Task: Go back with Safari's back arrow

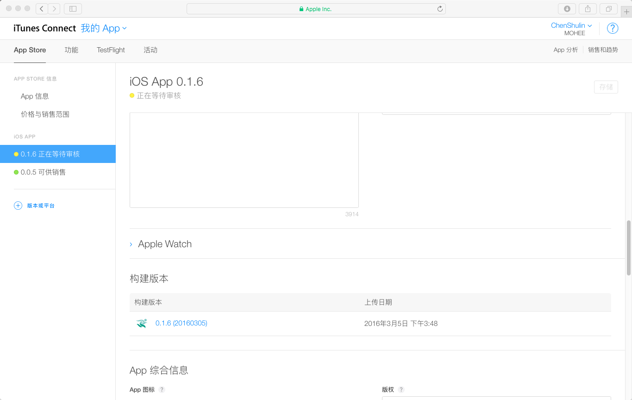Action: point(42,8)
